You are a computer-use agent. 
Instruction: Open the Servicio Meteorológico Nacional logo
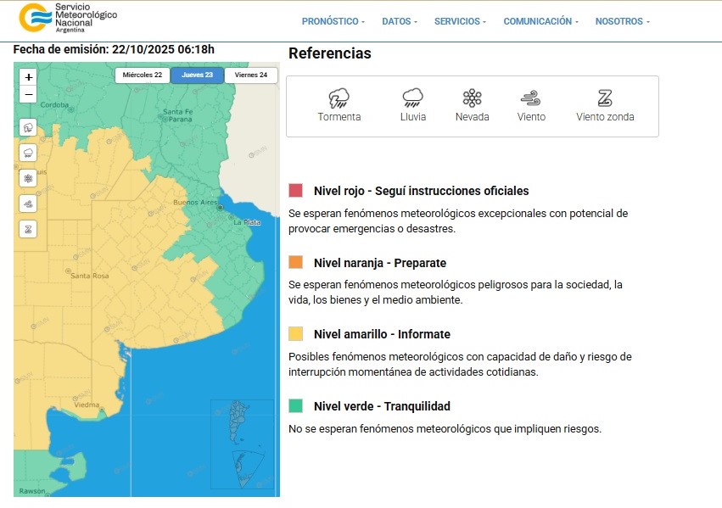tap(68, 19)
